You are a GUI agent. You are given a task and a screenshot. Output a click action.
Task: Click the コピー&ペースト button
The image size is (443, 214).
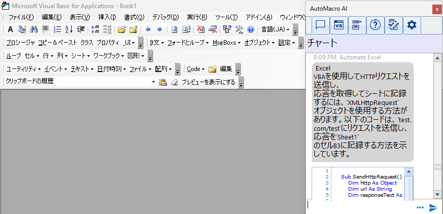58,43
